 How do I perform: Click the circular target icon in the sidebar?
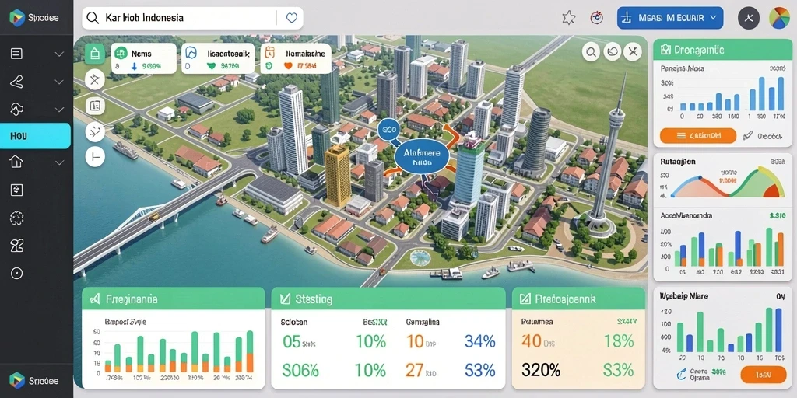[x=17, y=274]
